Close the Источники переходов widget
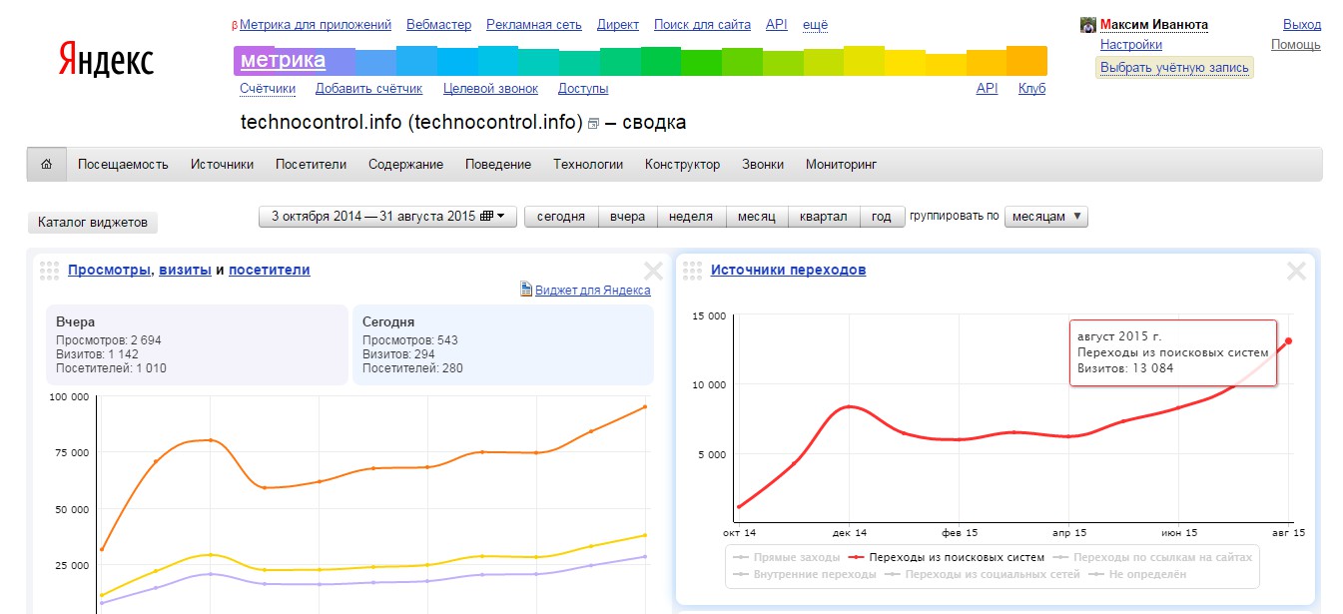 tap(1296, 271)
